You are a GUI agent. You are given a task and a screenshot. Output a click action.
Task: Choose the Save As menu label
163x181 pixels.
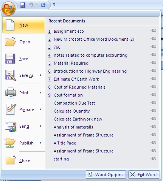click(26, 75)
